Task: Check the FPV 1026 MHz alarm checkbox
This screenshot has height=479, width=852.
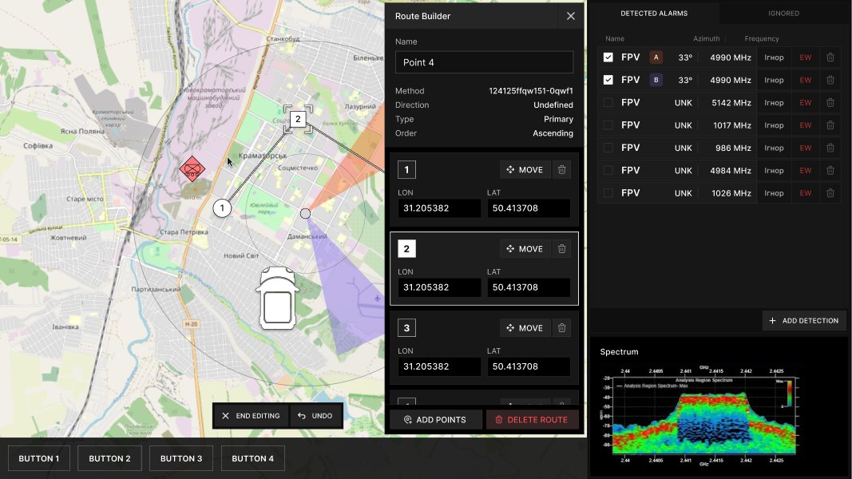Action: 608,192
